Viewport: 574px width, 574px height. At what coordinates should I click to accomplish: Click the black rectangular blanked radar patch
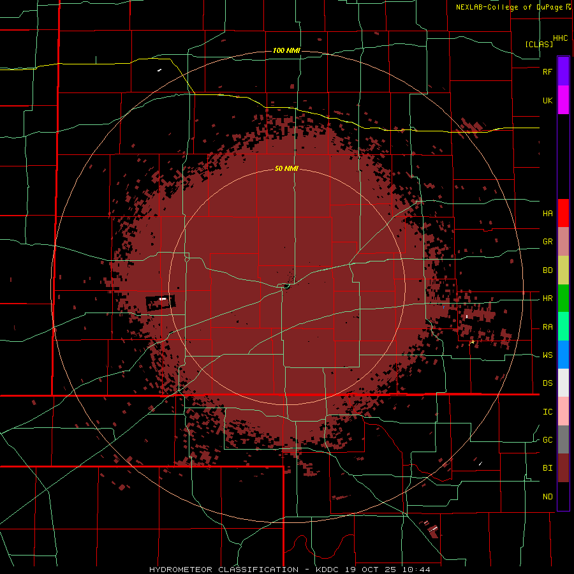[161, 302]
